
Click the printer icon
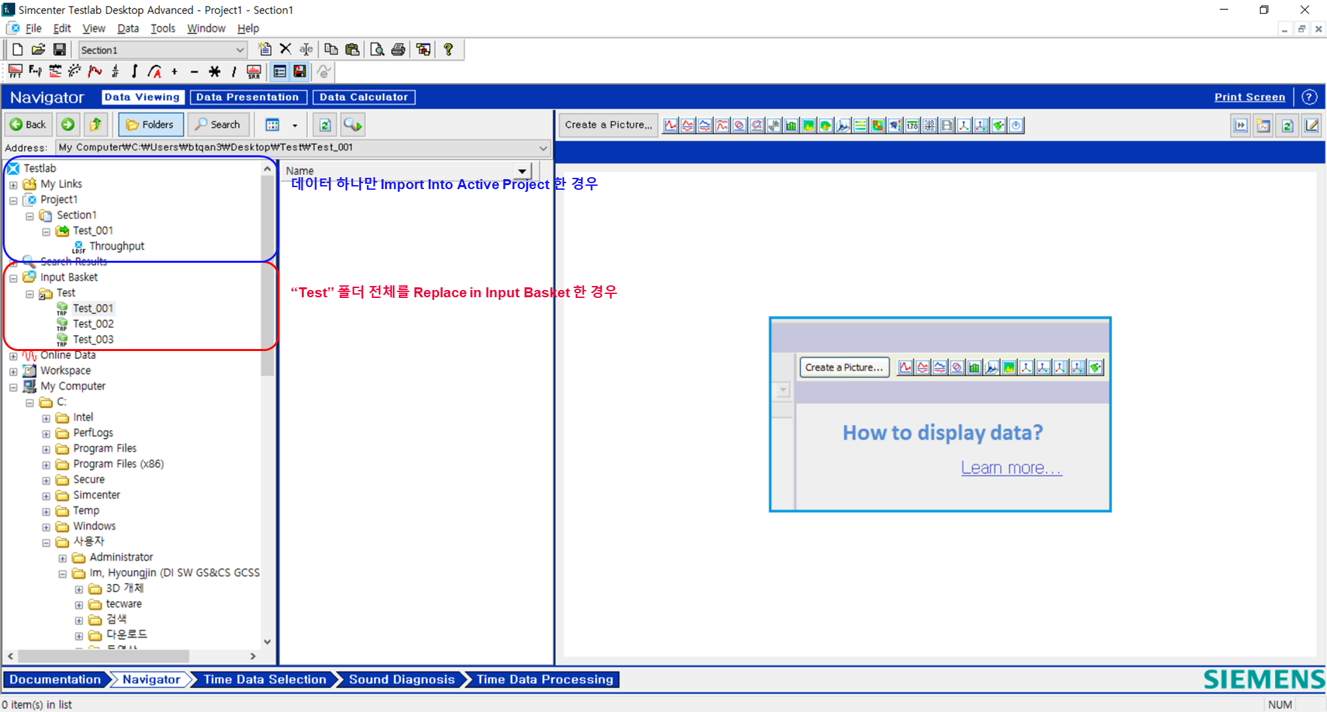[398, 49]
